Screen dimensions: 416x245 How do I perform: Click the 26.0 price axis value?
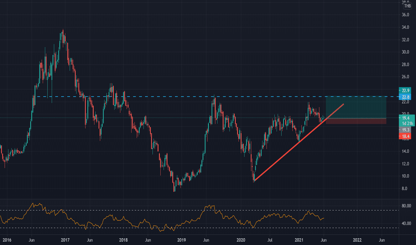click(x=405, y=77)
